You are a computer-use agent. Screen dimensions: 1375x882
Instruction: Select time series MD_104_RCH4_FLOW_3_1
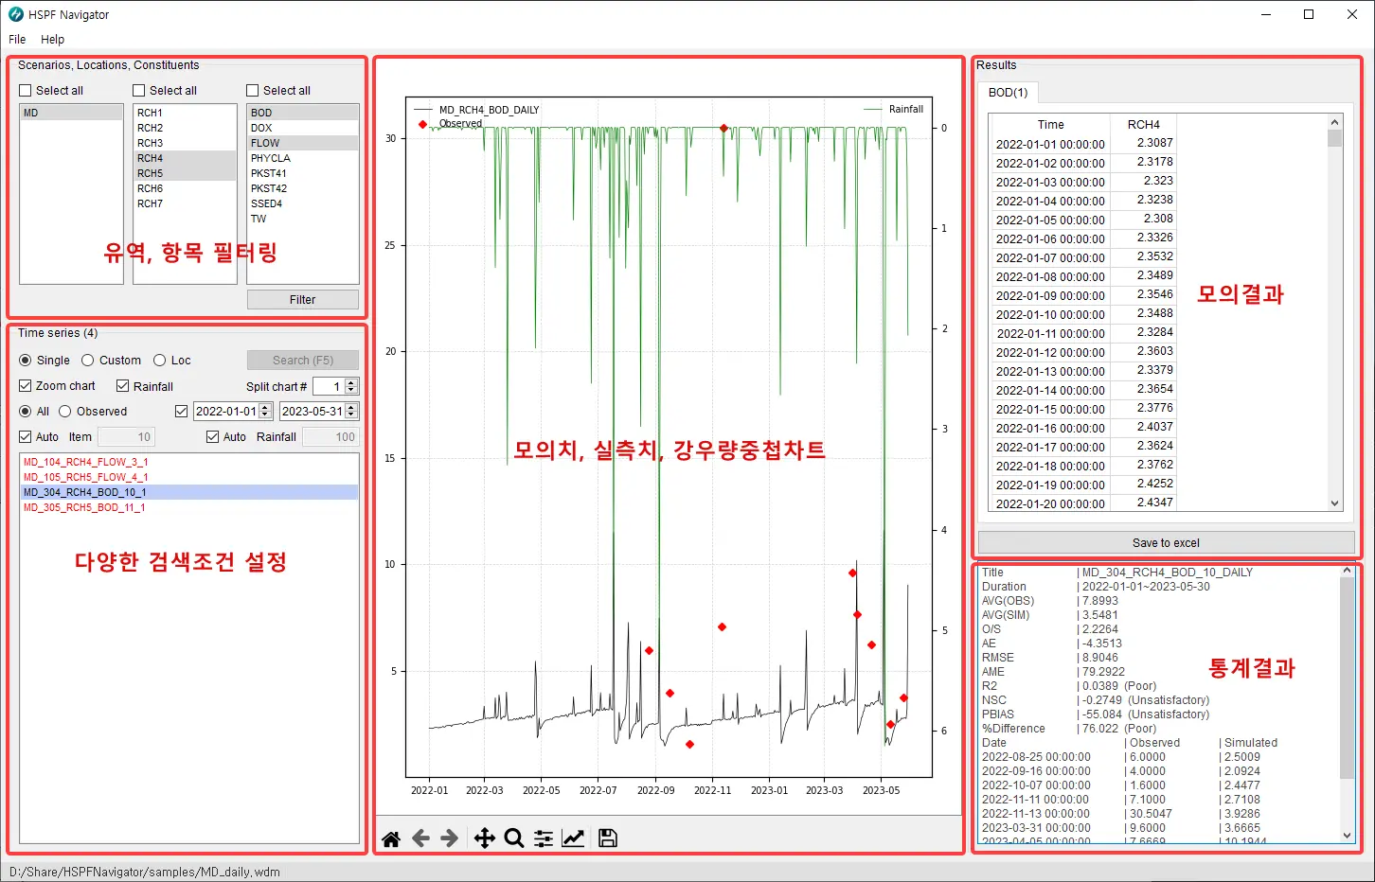click(189, 462)
